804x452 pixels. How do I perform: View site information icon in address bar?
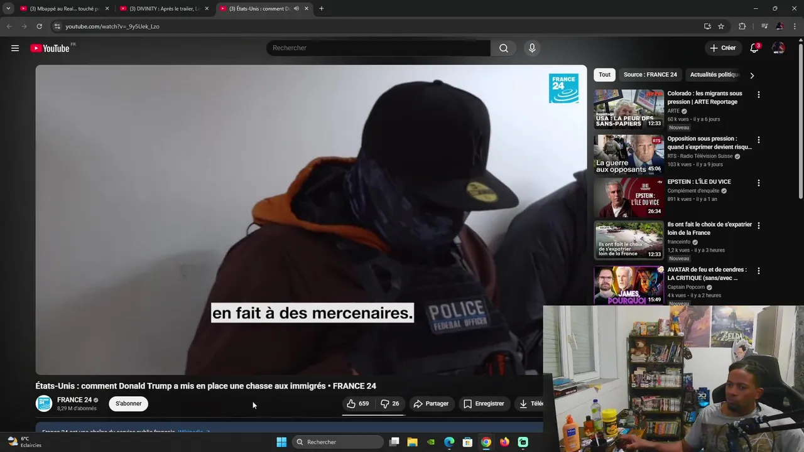pyautogui.click(x=57, y=26)
